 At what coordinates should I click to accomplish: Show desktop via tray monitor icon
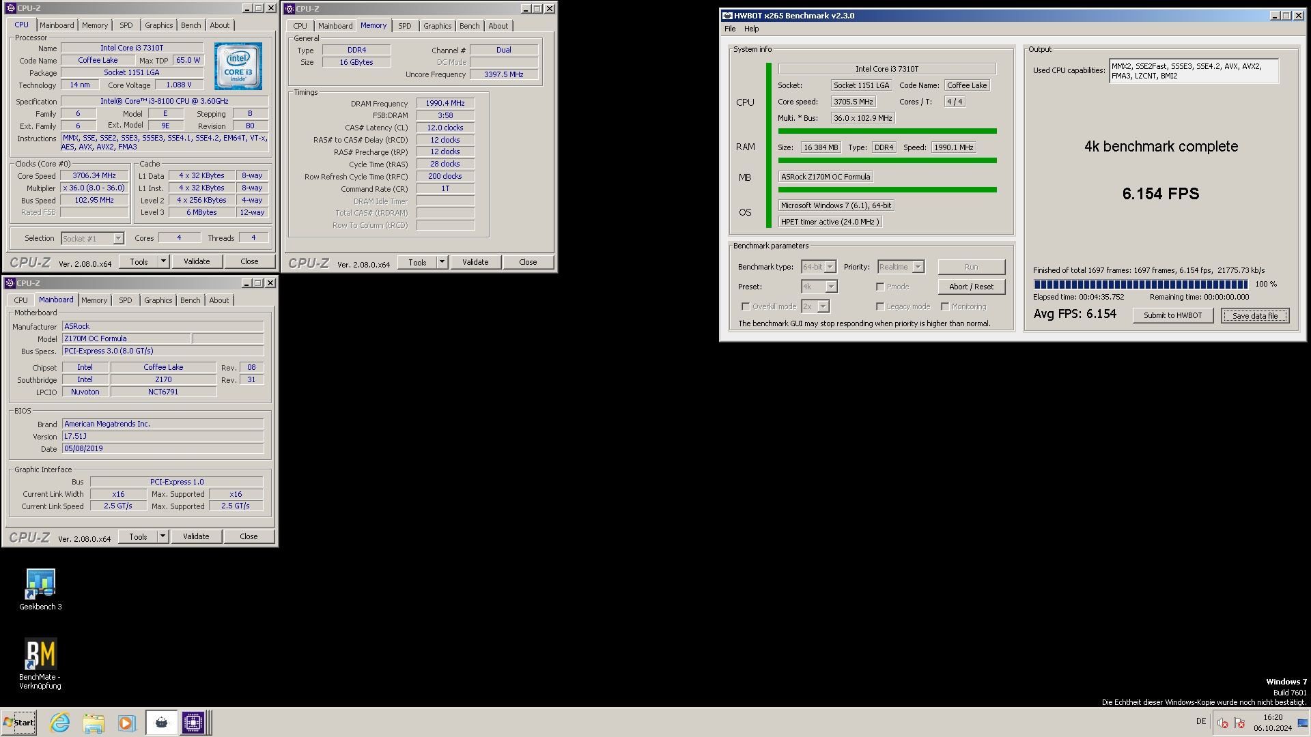tap(1302, 723)
